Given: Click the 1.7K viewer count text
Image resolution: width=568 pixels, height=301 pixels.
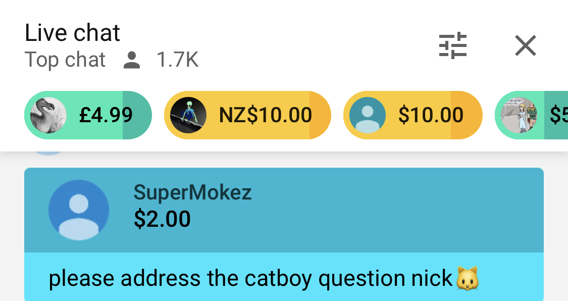Looking at the screenshot, I should click(178, 60).
